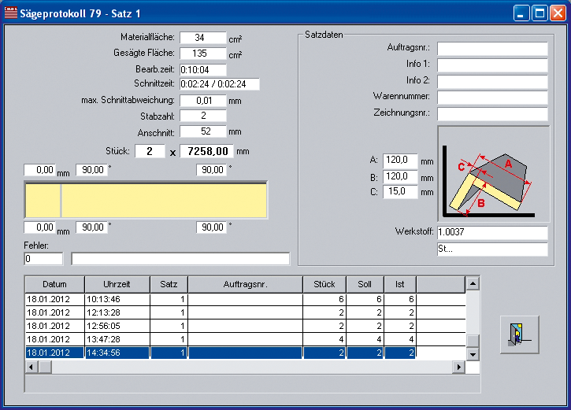The image size is (571, 410).
Task: Click the Anschnitt field showing 52
Action: click(x=203, y=131)
